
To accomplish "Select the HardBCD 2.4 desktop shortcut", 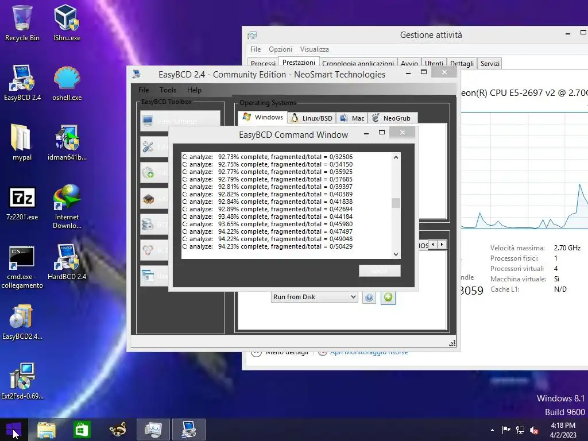I will click(x=67, y=262).
